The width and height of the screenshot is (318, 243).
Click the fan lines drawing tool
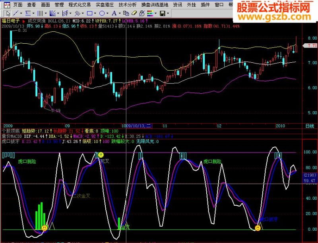pos(53,13)
